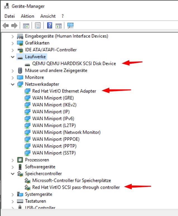Click the Monitore display icon

pos(20,77)
